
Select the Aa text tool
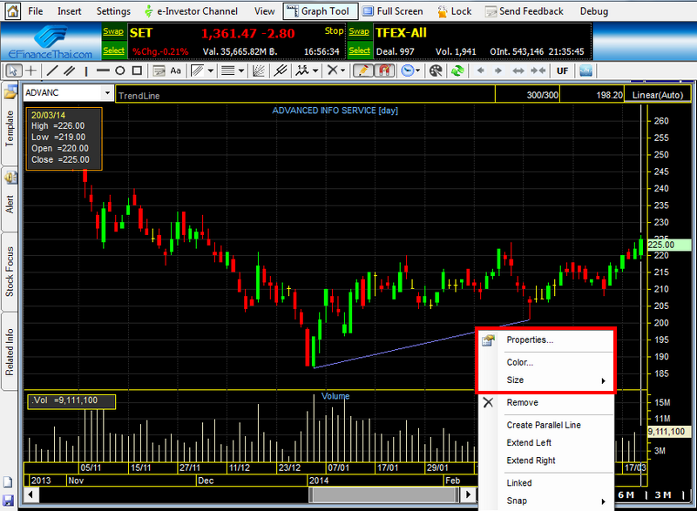point(176,71)
